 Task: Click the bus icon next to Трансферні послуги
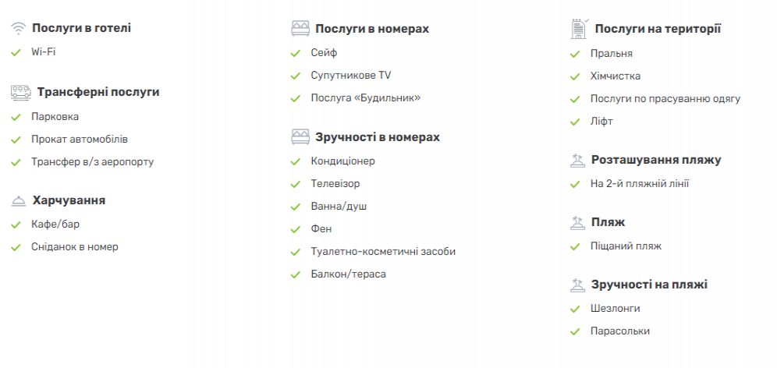[x=21, y=92]
